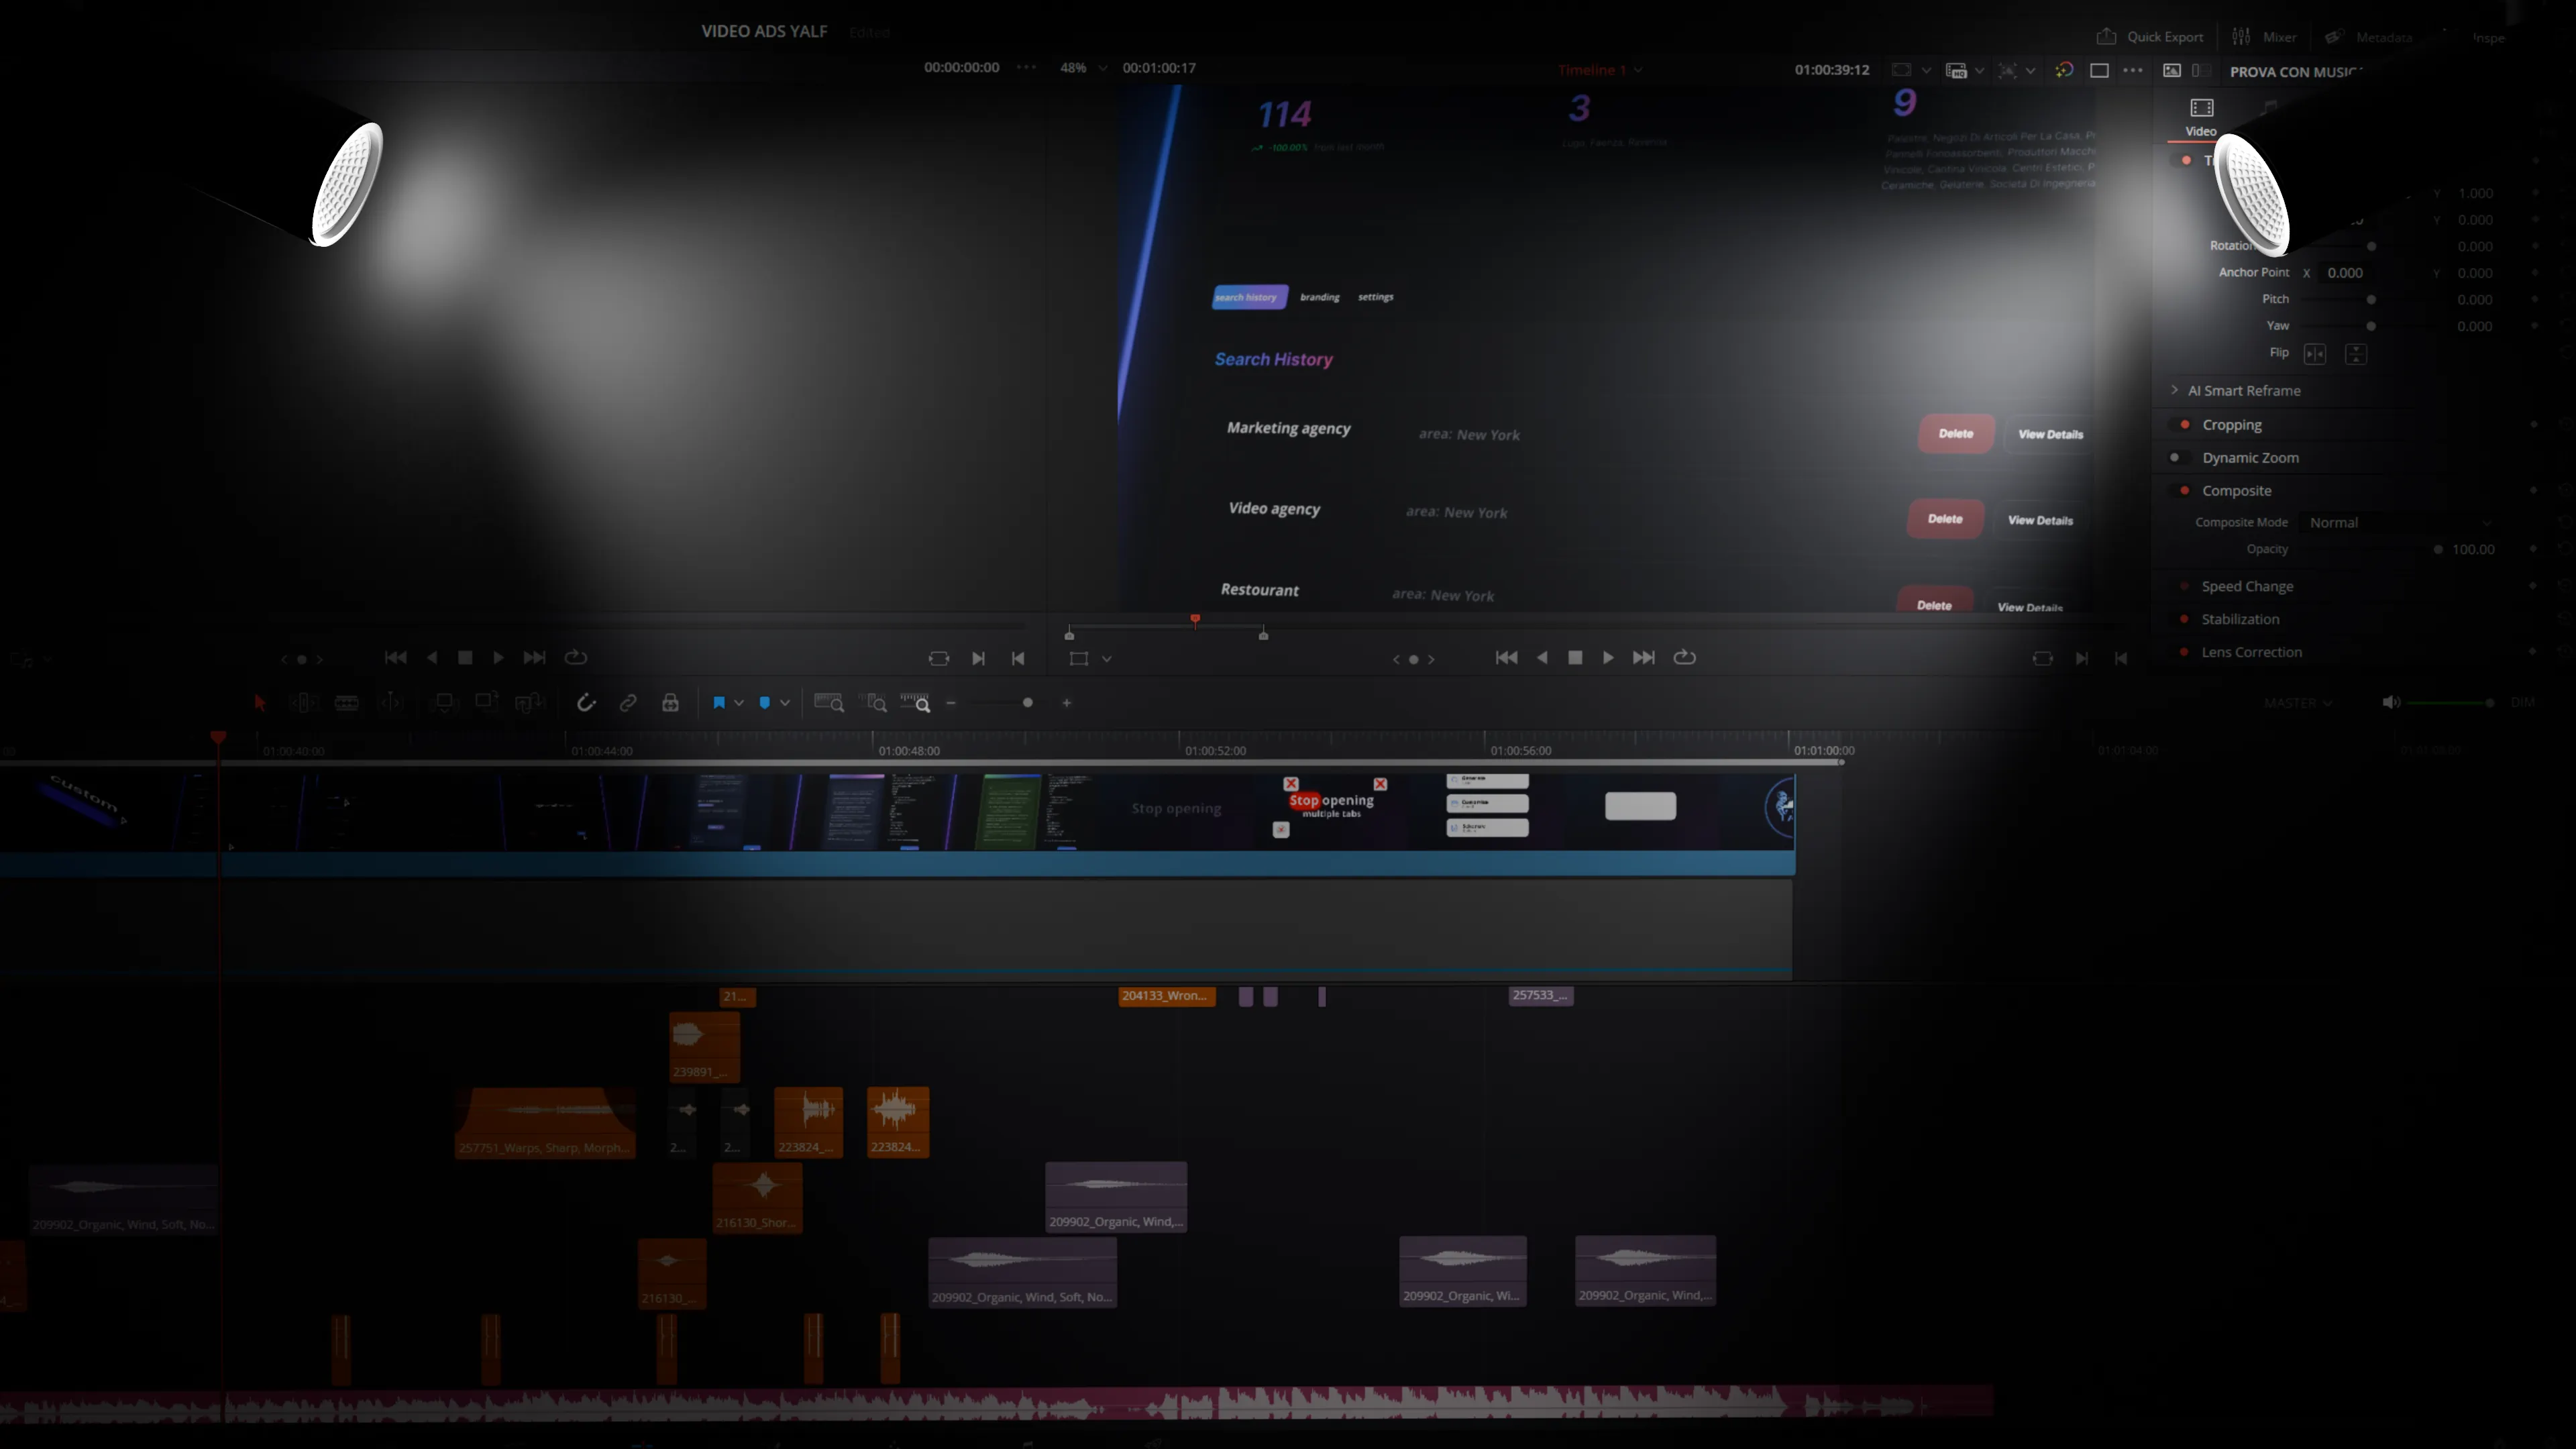
Task: Click the timeline full extent zoom icon
Action: 828,703
